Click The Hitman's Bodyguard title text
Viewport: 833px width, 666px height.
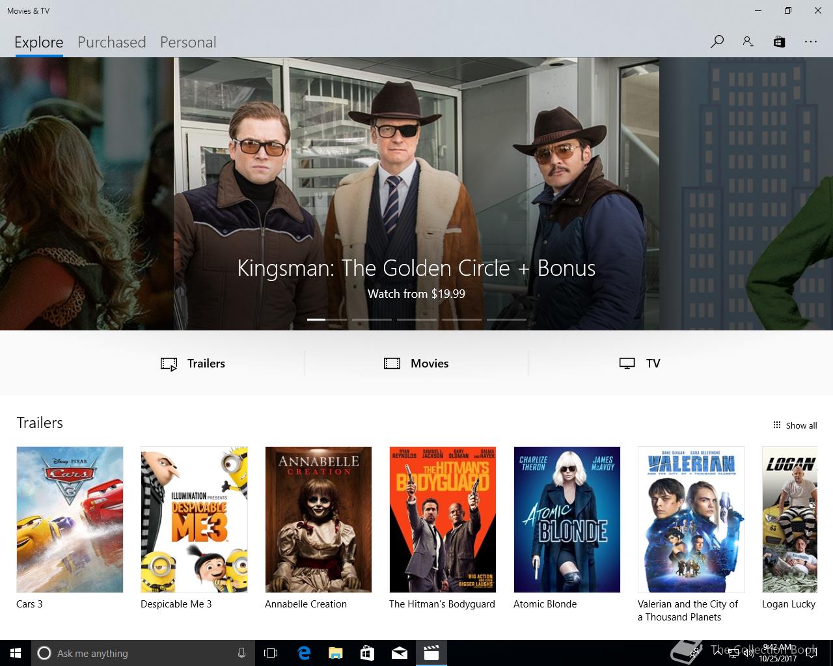pos(442,604)
